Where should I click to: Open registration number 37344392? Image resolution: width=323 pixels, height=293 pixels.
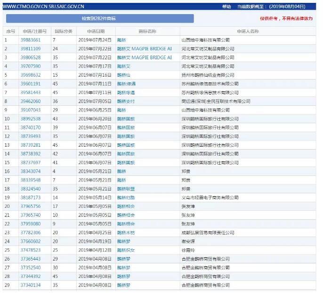pyautogui.click(x=31, y=277)
